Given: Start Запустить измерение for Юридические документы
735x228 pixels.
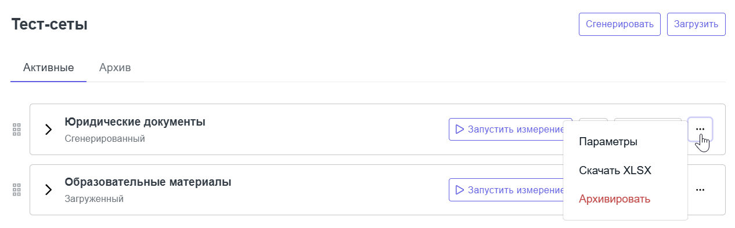Looking at the screenshot, I should click(x=510, y=129).
